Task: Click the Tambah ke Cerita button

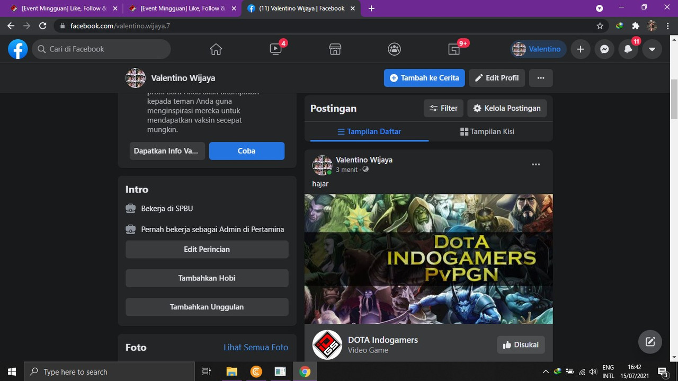Action: [x=424, y=78]
